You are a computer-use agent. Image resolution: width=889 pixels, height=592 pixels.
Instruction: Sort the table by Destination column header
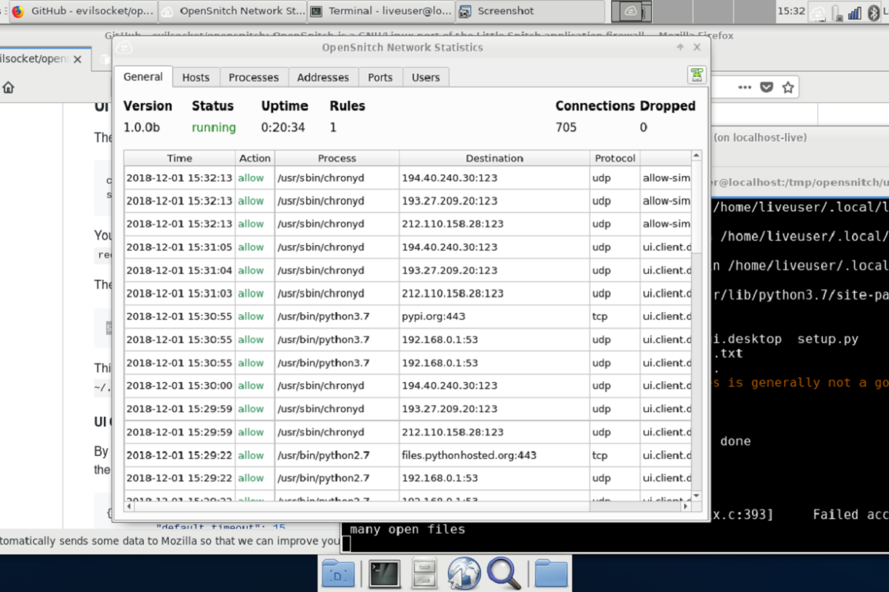click(494, 158)
